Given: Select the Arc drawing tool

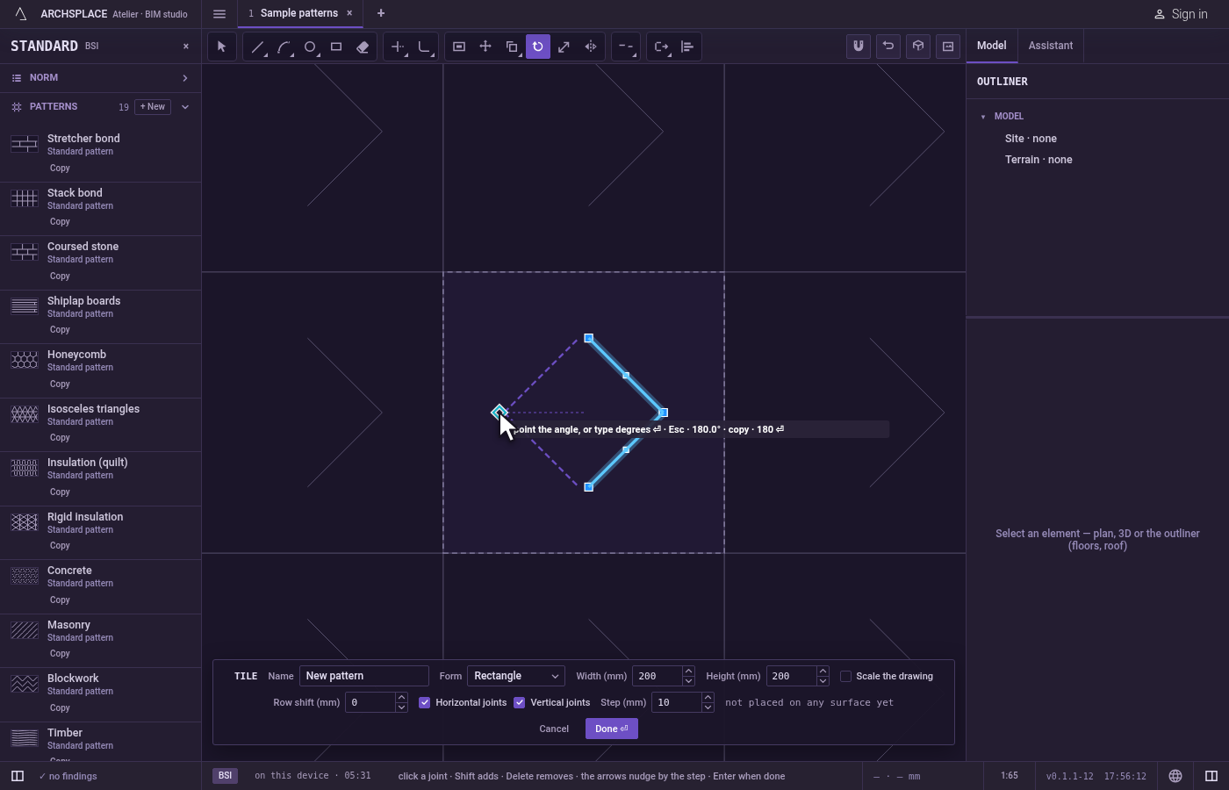Looking at the screenshot, I should click(284, 47).
